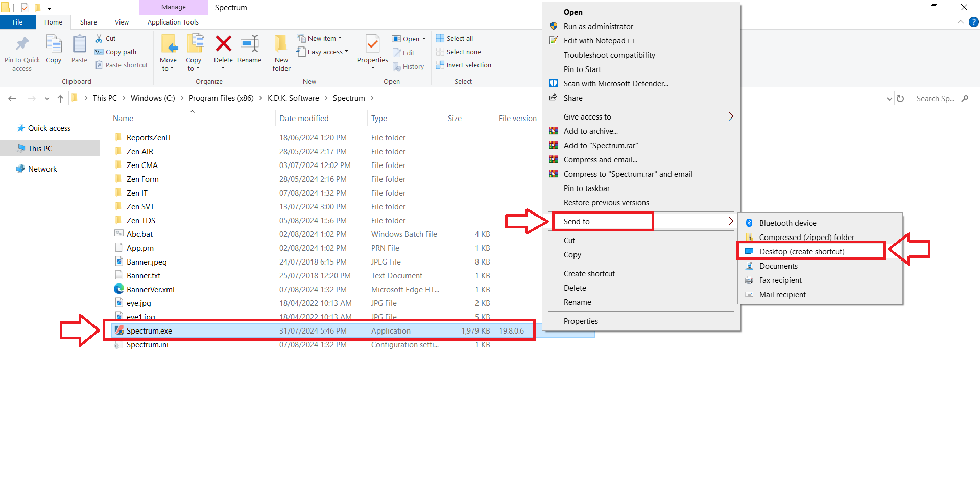
Task: Click the Cut scissors icon in Clipboard
Action: click(x=99, y=38)
